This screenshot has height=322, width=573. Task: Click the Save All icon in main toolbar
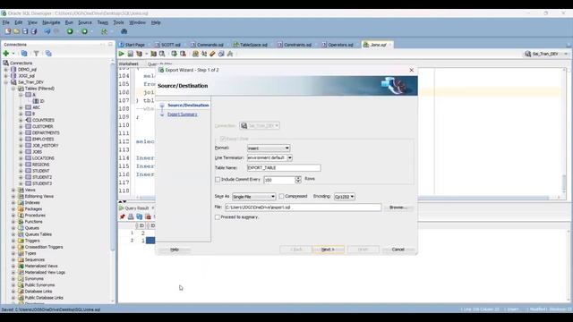[34, 31]
